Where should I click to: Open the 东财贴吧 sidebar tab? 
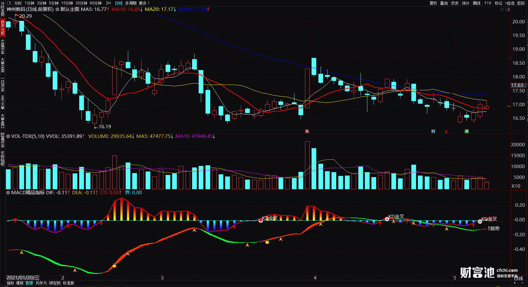tap(2, 158)
